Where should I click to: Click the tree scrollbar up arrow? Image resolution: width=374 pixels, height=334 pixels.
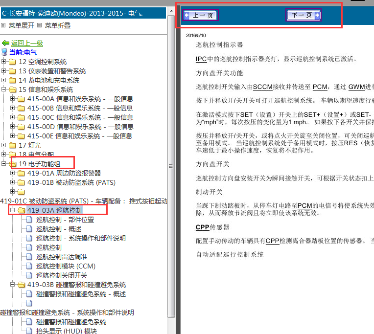tap(171, 11)
